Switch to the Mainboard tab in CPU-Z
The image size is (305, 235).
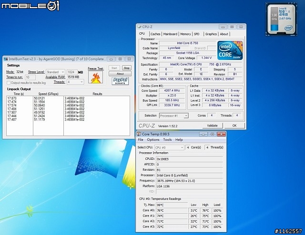(x=170, y=34)
